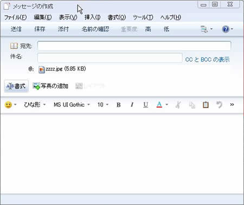Expand the font color dropdown arrow
Image resolution: width=244 pixels, height=205 pixels.
pos(167,105)
